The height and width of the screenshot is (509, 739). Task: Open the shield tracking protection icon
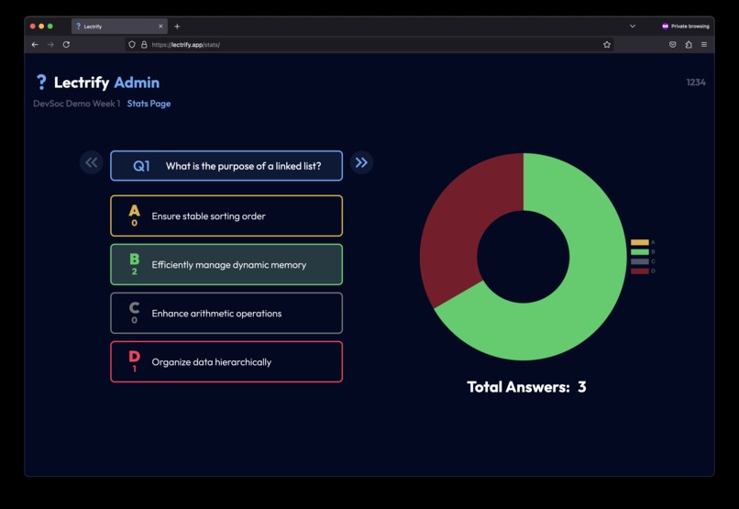point(132,45)
